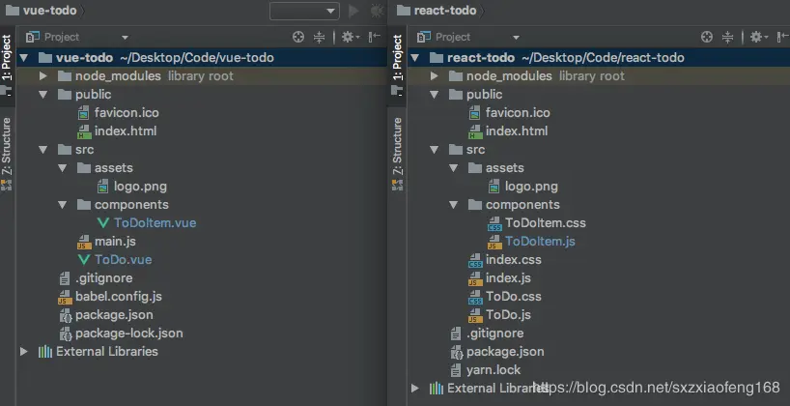The width and height of the screenshot is (790, 406).
Task: Open the settings gear in react-todo Project panel
Action: 759,37
